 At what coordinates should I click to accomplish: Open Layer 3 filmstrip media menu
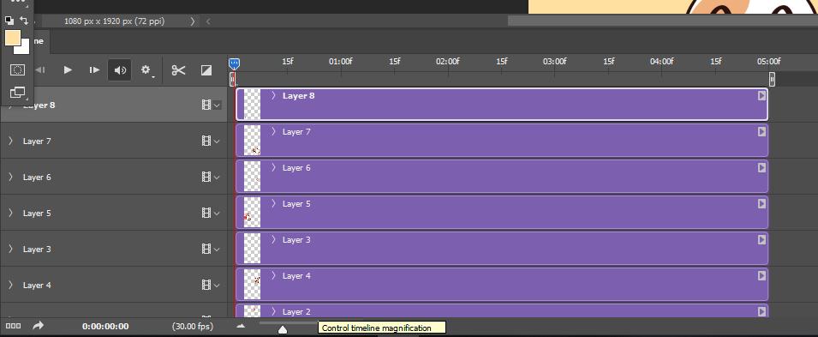point(212,250)
